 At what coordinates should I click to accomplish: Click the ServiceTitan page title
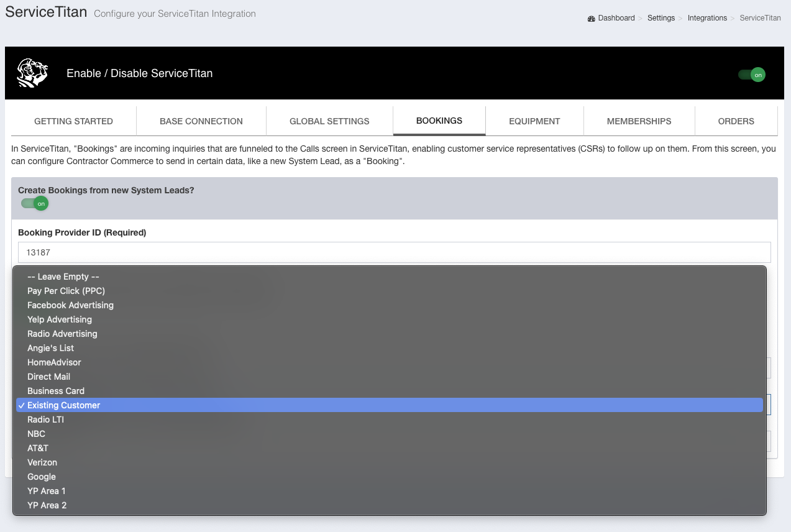(x=46, y=12)
